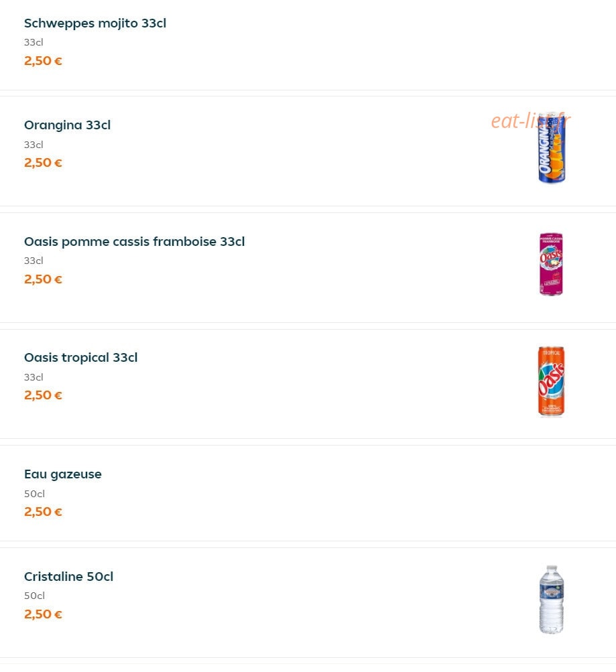Open the Cristaline water bottle image
Image resolution: width=616 pixels, height=672 pixels.
click(551, 600)
